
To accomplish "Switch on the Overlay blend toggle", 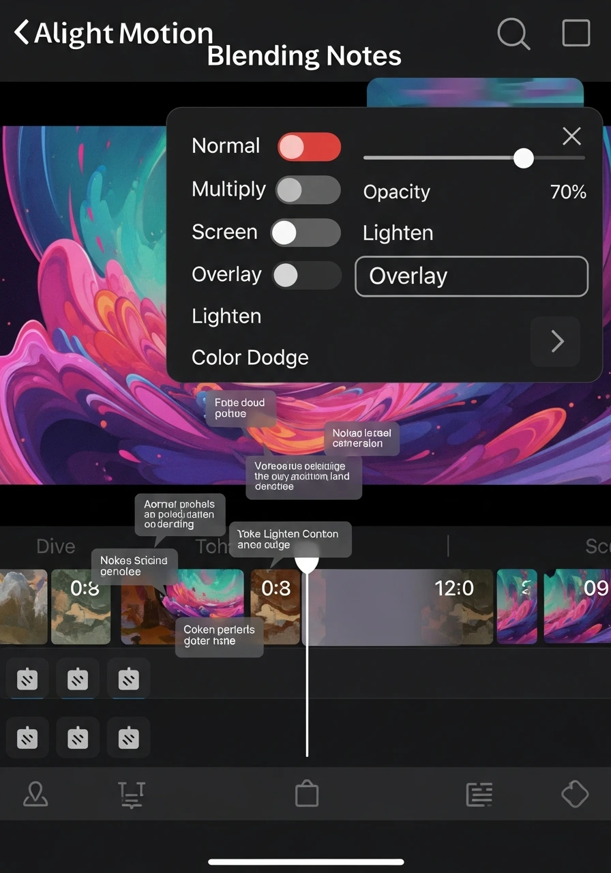I will 306,276.
